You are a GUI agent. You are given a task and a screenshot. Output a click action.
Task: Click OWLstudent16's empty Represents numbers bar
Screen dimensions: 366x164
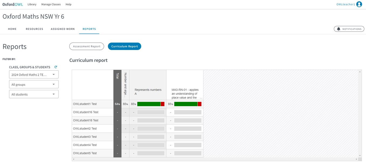(151, 112)
